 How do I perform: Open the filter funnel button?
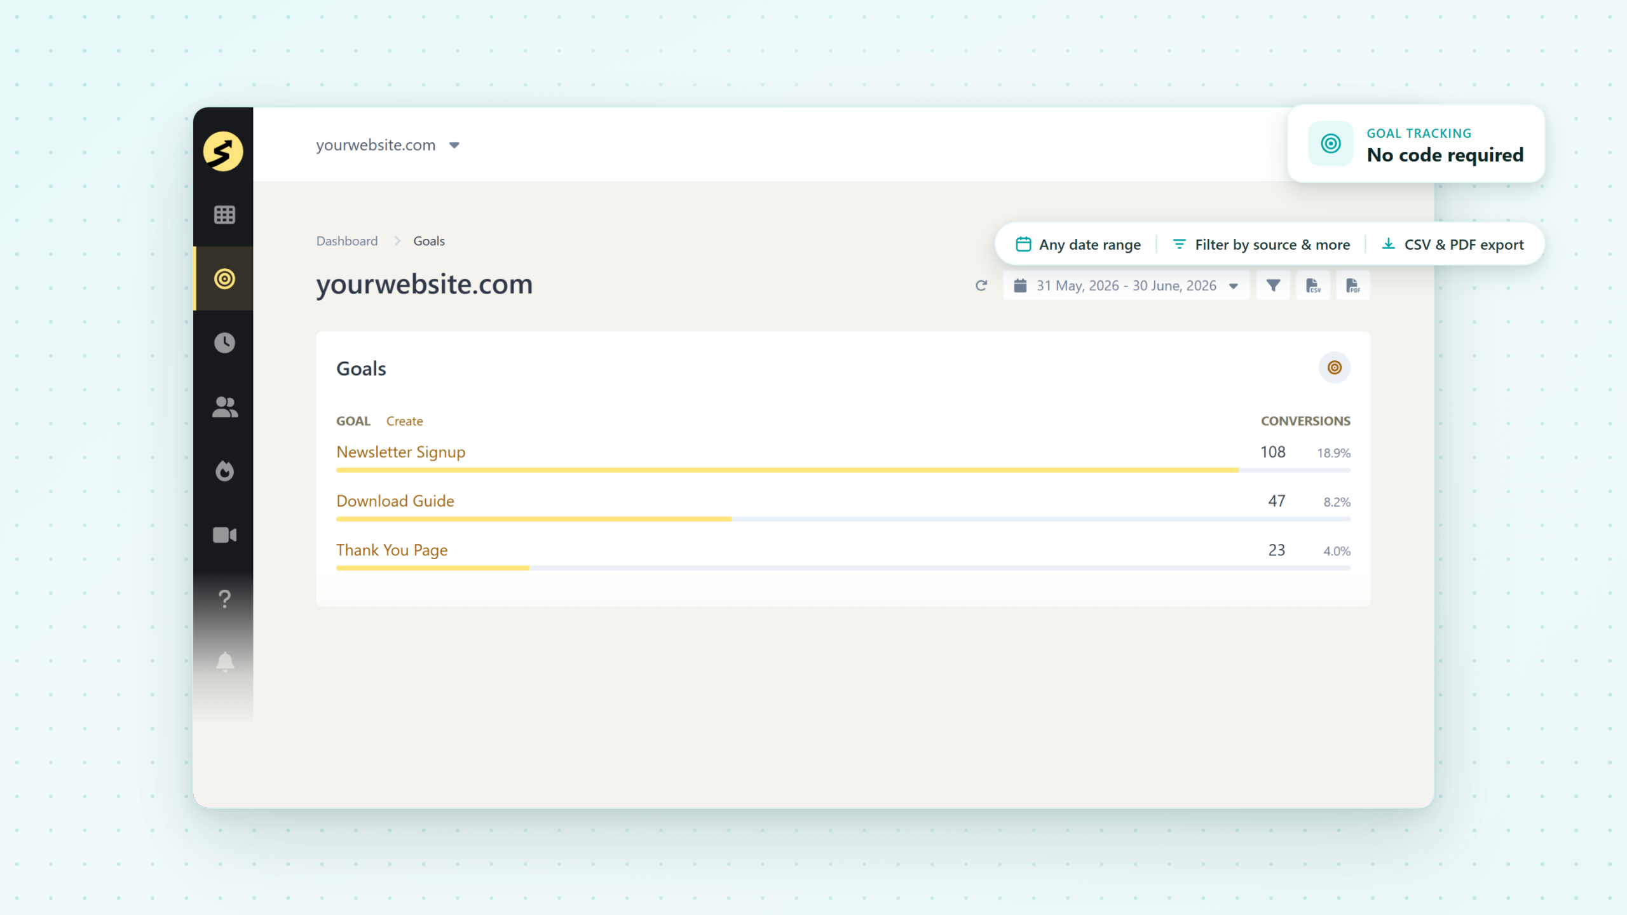tap(1273, 285)
